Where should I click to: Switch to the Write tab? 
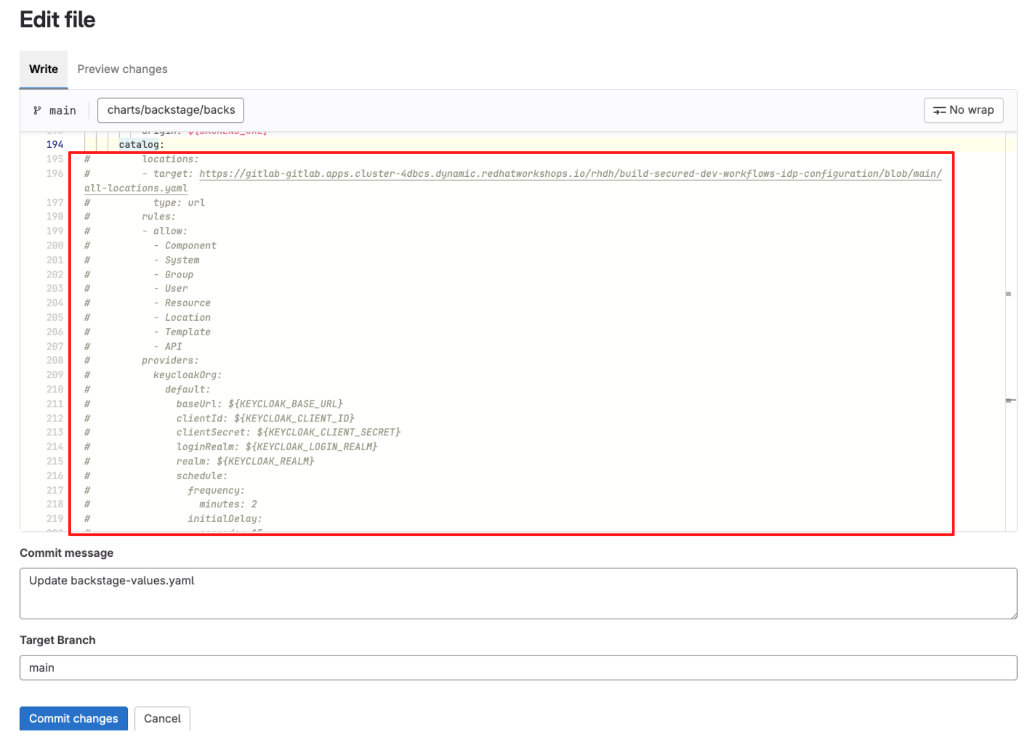43,69
